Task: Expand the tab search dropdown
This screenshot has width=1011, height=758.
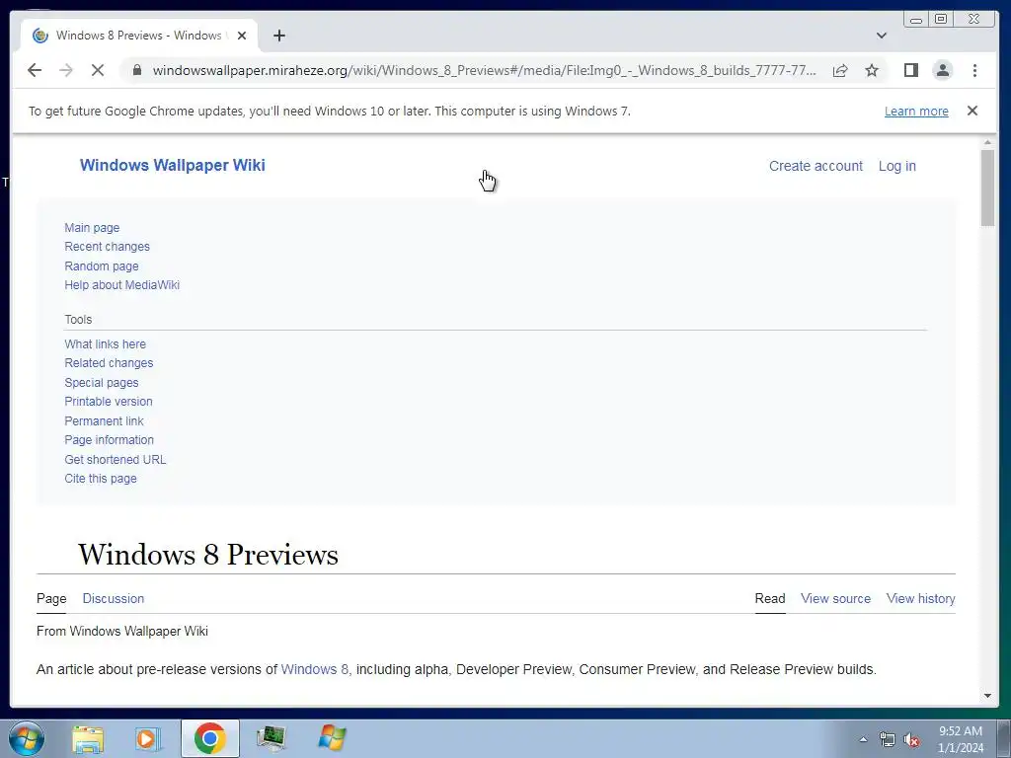Action: click(882, 36)
